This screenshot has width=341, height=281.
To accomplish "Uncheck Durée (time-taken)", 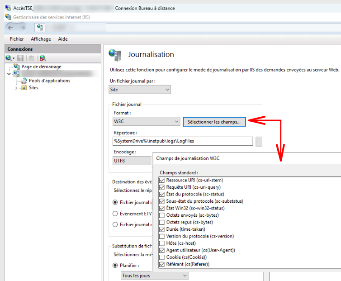I will click(x=161, y=229).
